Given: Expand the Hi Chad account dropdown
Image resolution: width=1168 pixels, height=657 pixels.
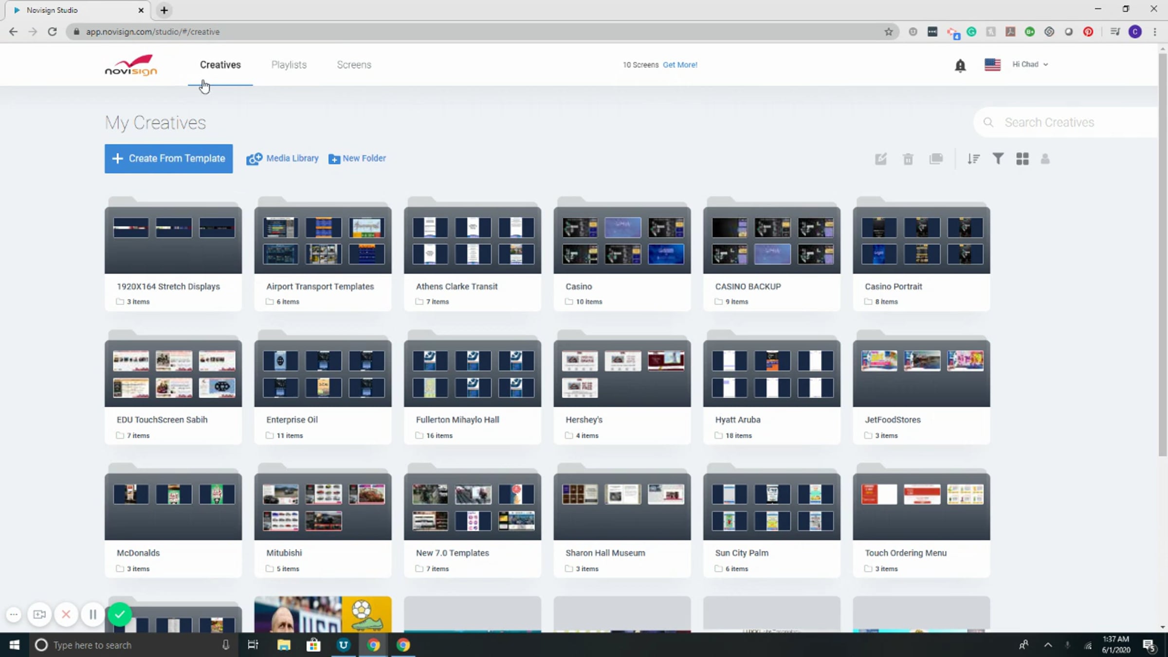Looking at the screenshot, I should tap(1030, 64).
